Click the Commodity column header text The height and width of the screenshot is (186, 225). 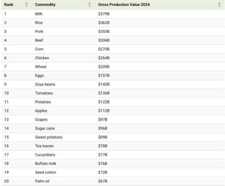[x=45, y=4]
